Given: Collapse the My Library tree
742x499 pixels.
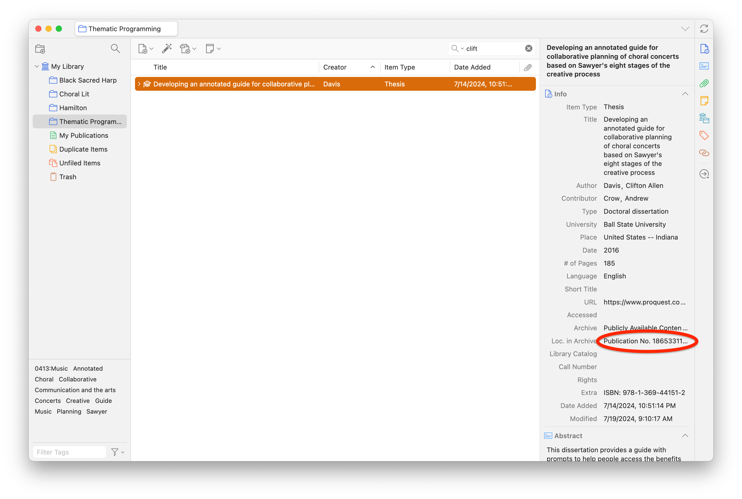Looking at the screenshot, I should (x=37, y=66).
